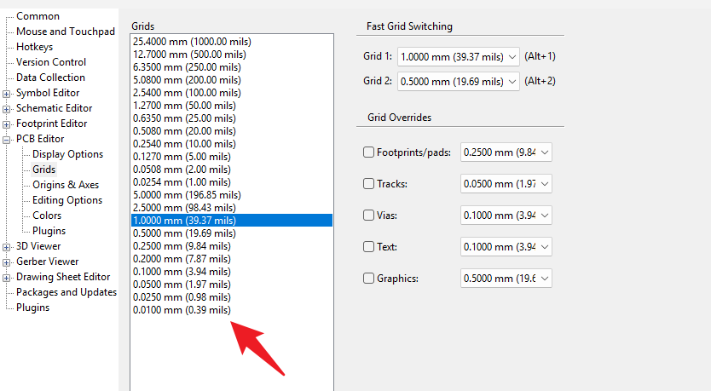This screenshot has height=391, width=711.
Task: Toggle the Tracks grid override checkbox
Action: [x=369, y=184]
